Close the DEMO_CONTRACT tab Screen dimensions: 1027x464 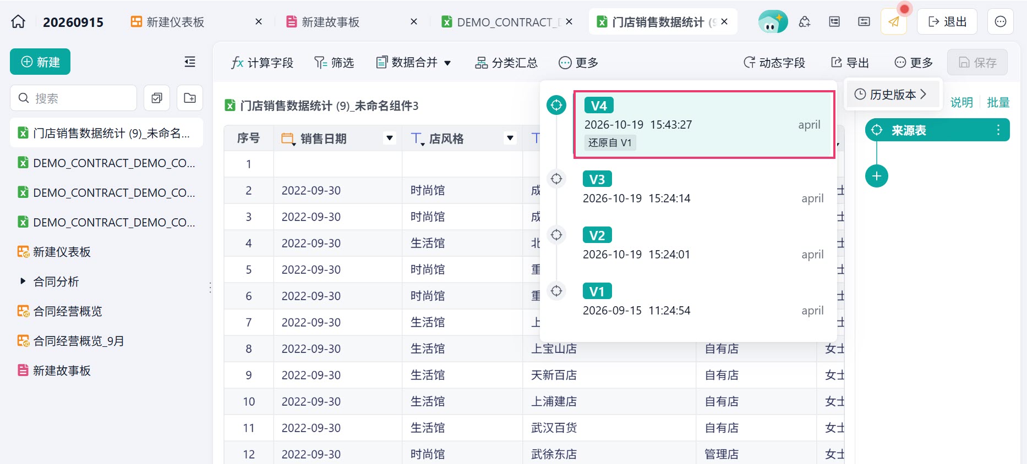[x=569, y=22]
